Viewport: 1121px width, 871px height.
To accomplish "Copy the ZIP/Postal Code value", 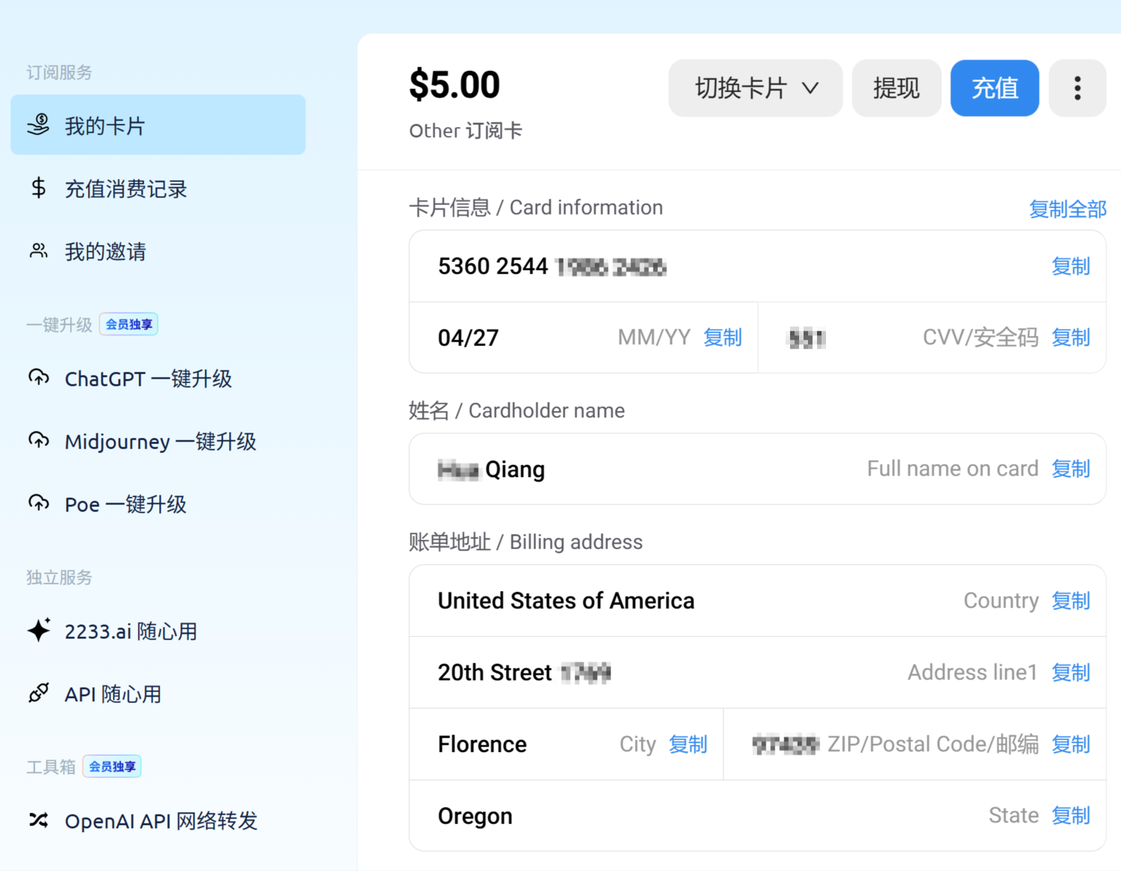I will [1071, 744].
